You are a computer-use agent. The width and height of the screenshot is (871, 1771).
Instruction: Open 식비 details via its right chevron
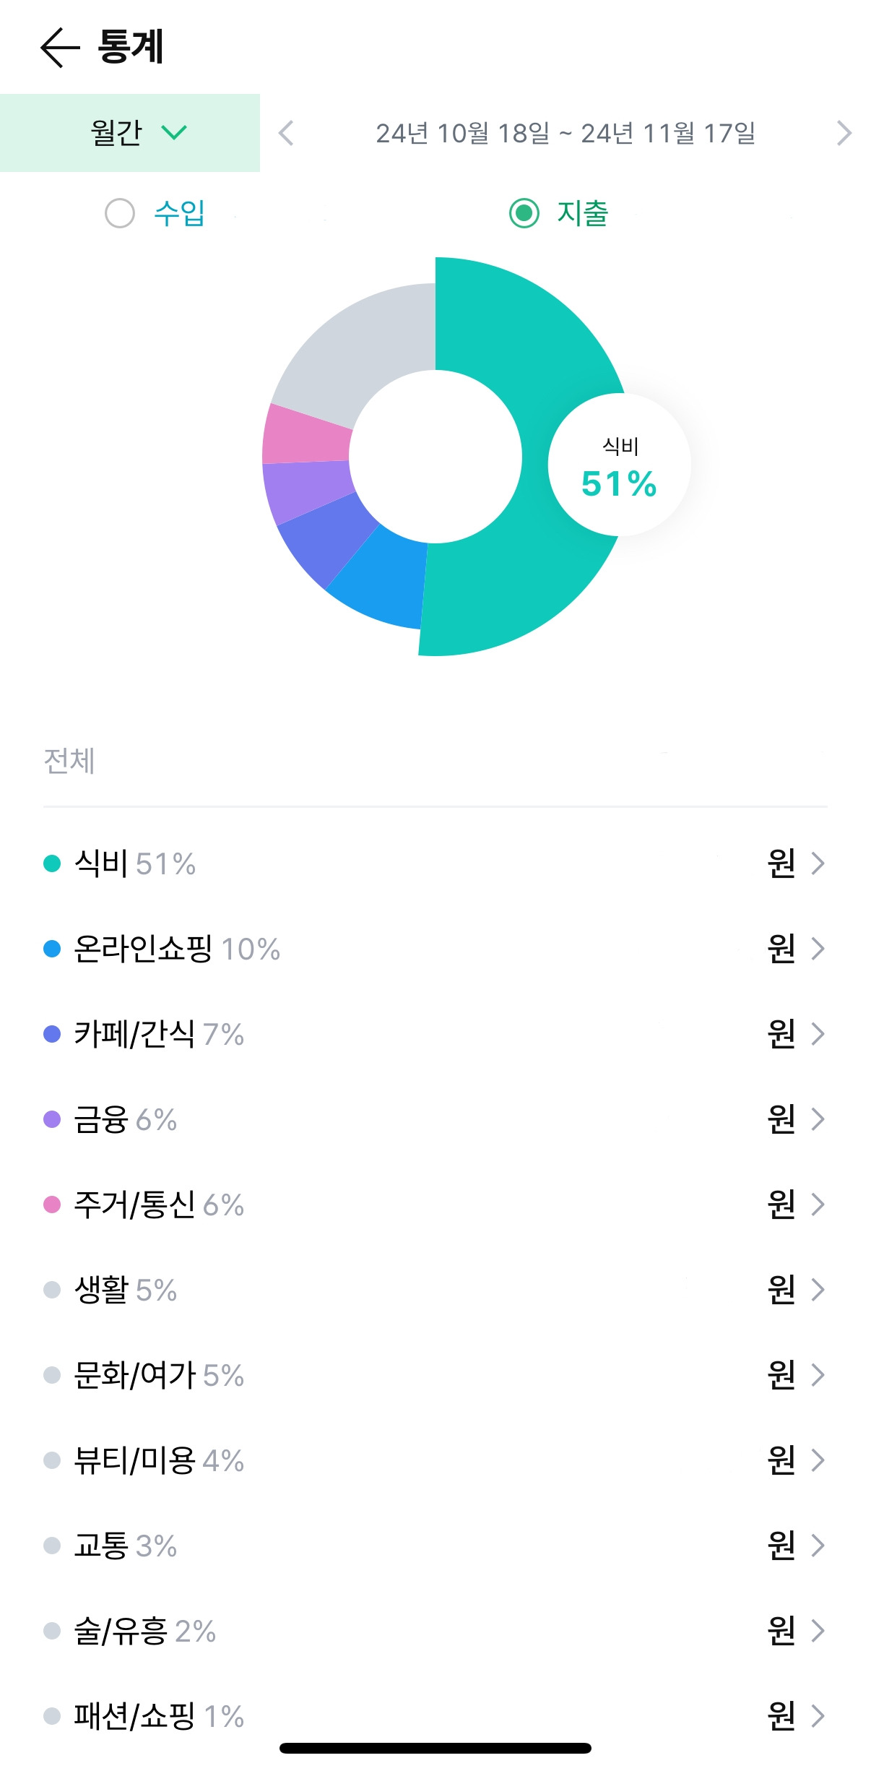[818, 863]
